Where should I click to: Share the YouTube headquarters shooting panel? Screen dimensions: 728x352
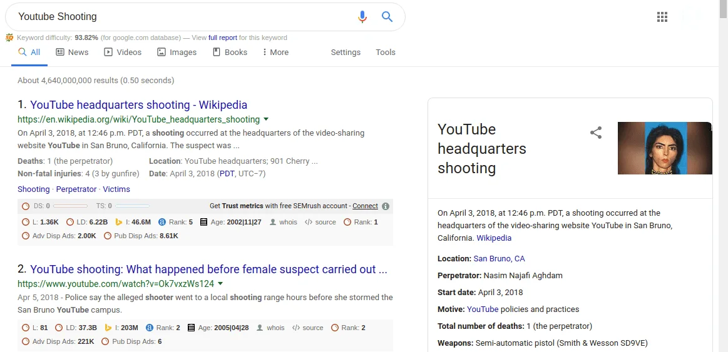[x=596, y=133]
